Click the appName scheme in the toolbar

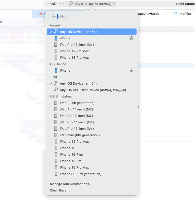56,4
